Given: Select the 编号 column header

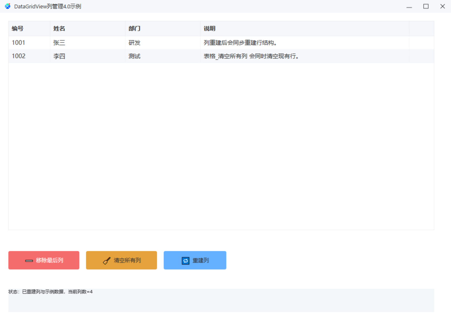Looking at the screenshot, I should coord(29,28).
